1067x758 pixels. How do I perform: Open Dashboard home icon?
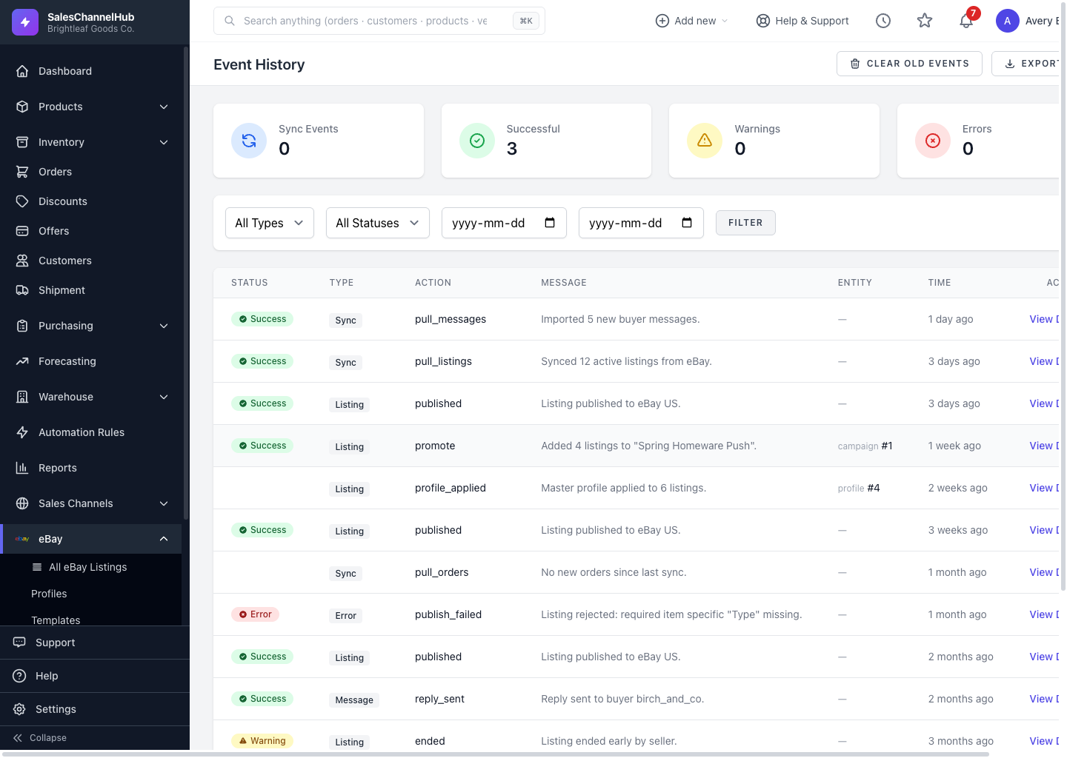coord(22,71)
